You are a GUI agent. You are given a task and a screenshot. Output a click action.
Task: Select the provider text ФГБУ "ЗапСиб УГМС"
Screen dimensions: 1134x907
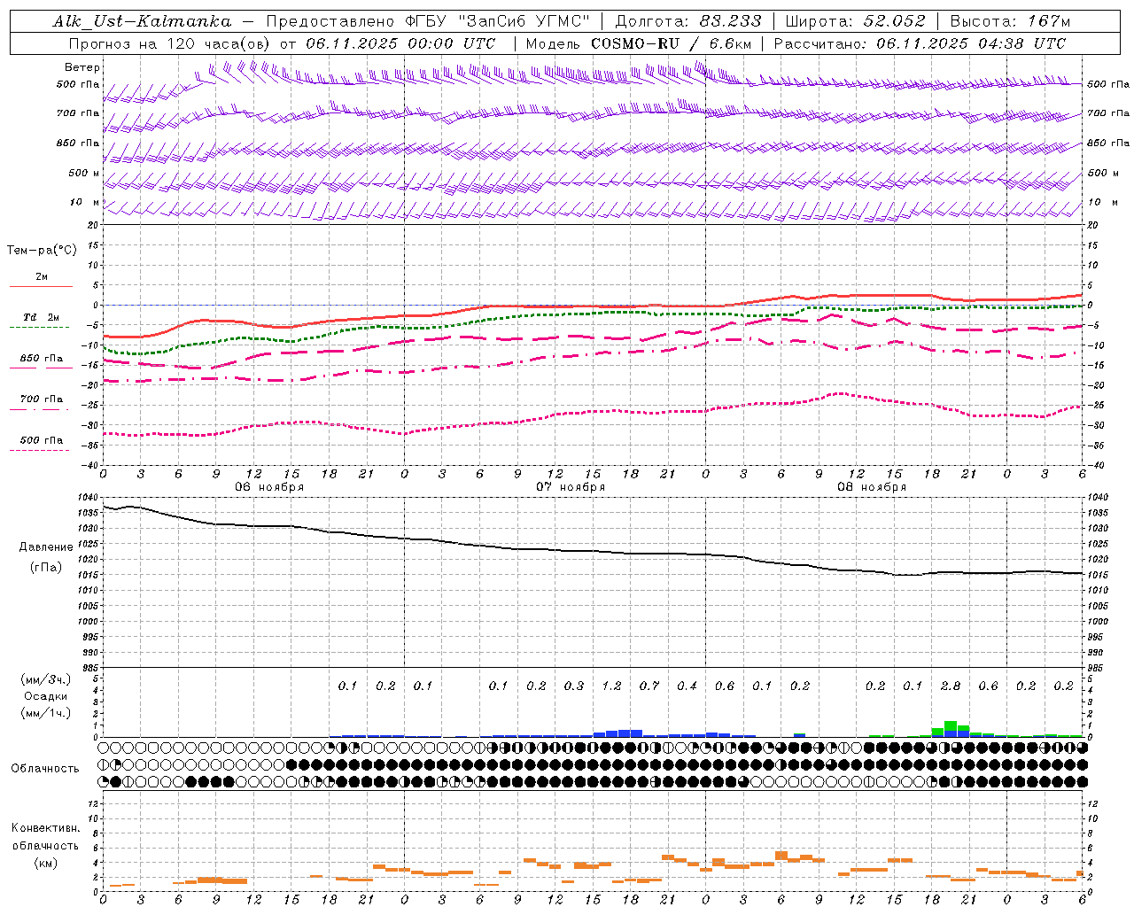click(x=499, y=21)
